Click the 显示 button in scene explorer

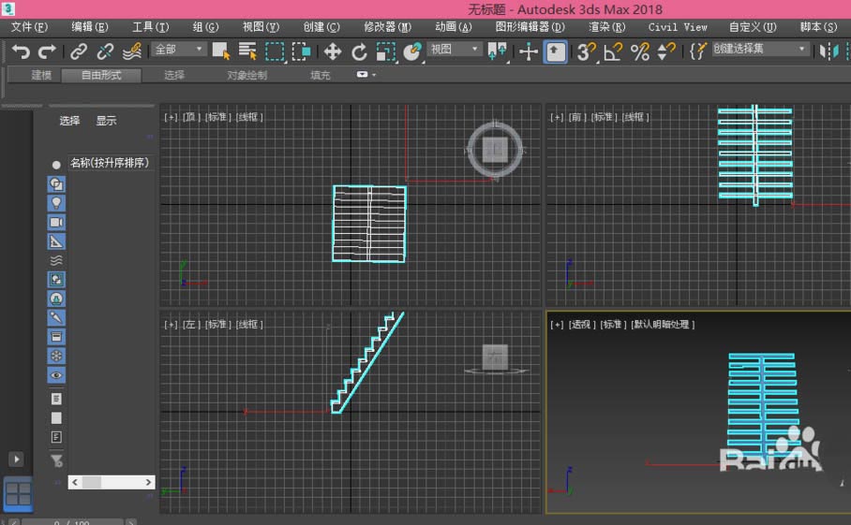click(x=106, y=121)
